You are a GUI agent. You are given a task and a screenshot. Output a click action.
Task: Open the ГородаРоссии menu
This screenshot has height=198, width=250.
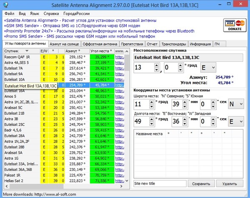pyautogui.click(x=77, y=14)
